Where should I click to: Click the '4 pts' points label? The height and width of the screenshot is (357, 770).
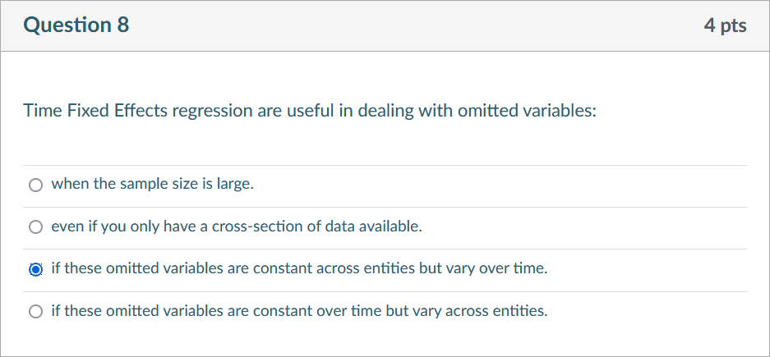tap(725, 26)
